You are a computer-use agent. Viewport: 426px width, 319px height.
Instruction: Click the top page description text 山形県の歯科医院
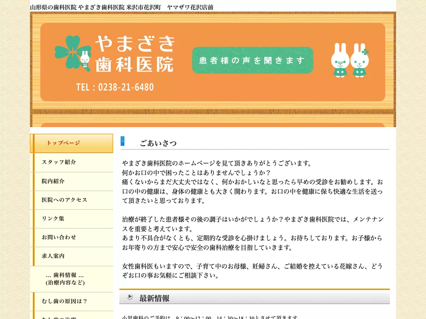pyautogui.click(x=121, y=7)
